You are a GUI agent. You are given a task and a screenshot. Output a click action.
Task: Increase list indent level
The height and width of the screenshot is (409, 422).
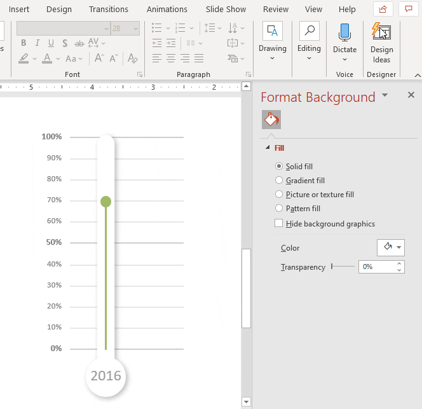[171, 43]
